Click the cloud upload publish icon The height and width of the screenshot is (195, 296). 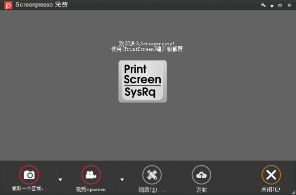coord(201,175)
